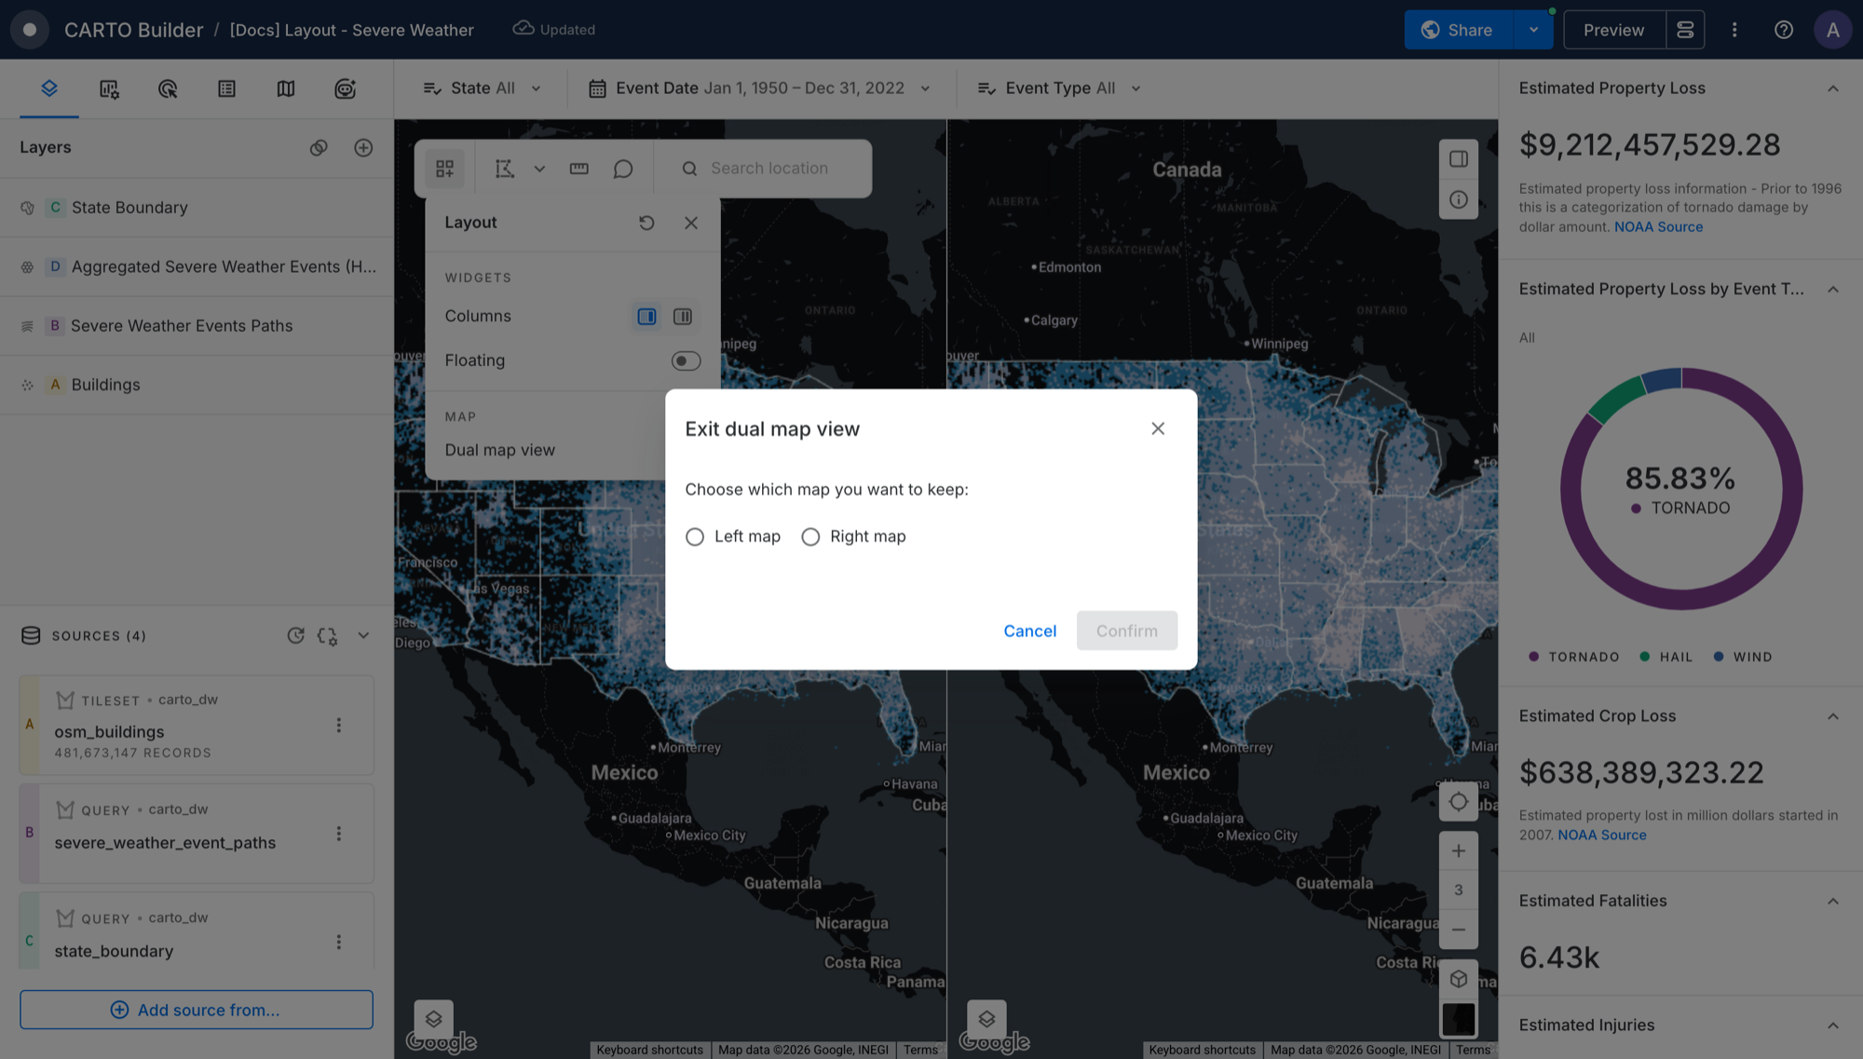Viewport: 1863px width, 1059px height.
Task: Close the Exit dual map view dialog
Action: point(1158,428)
